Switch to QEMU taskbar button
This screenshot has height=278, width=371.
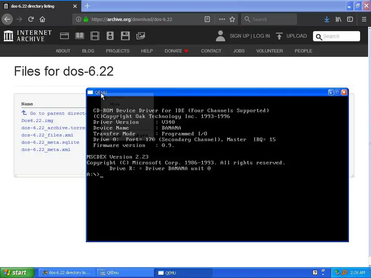point(183,273)
